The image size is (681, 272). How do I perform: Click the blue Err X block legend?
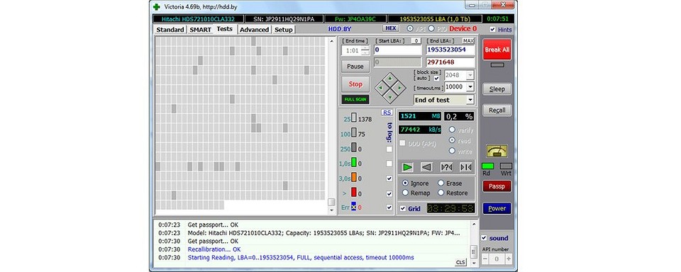353,207
